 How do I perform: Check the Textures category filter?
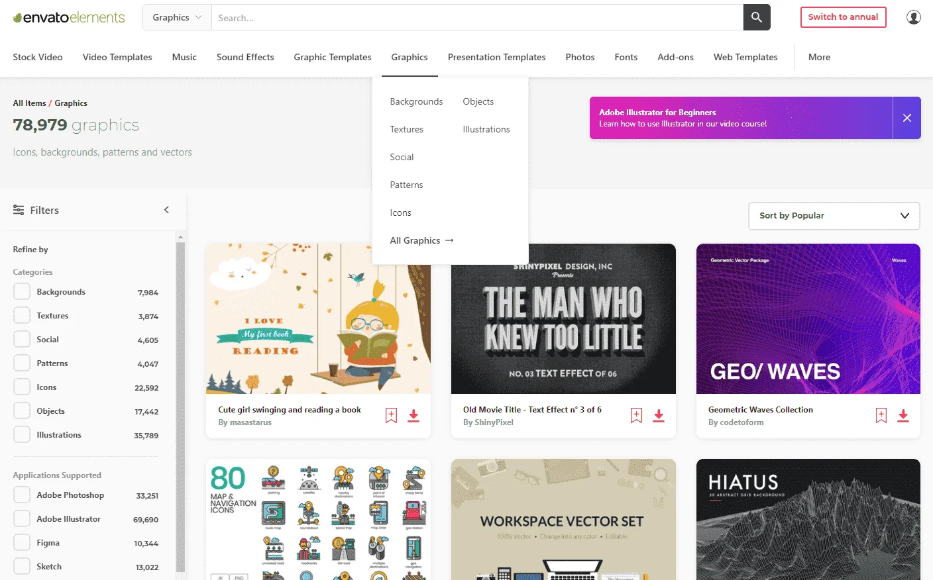pos(22,315)
